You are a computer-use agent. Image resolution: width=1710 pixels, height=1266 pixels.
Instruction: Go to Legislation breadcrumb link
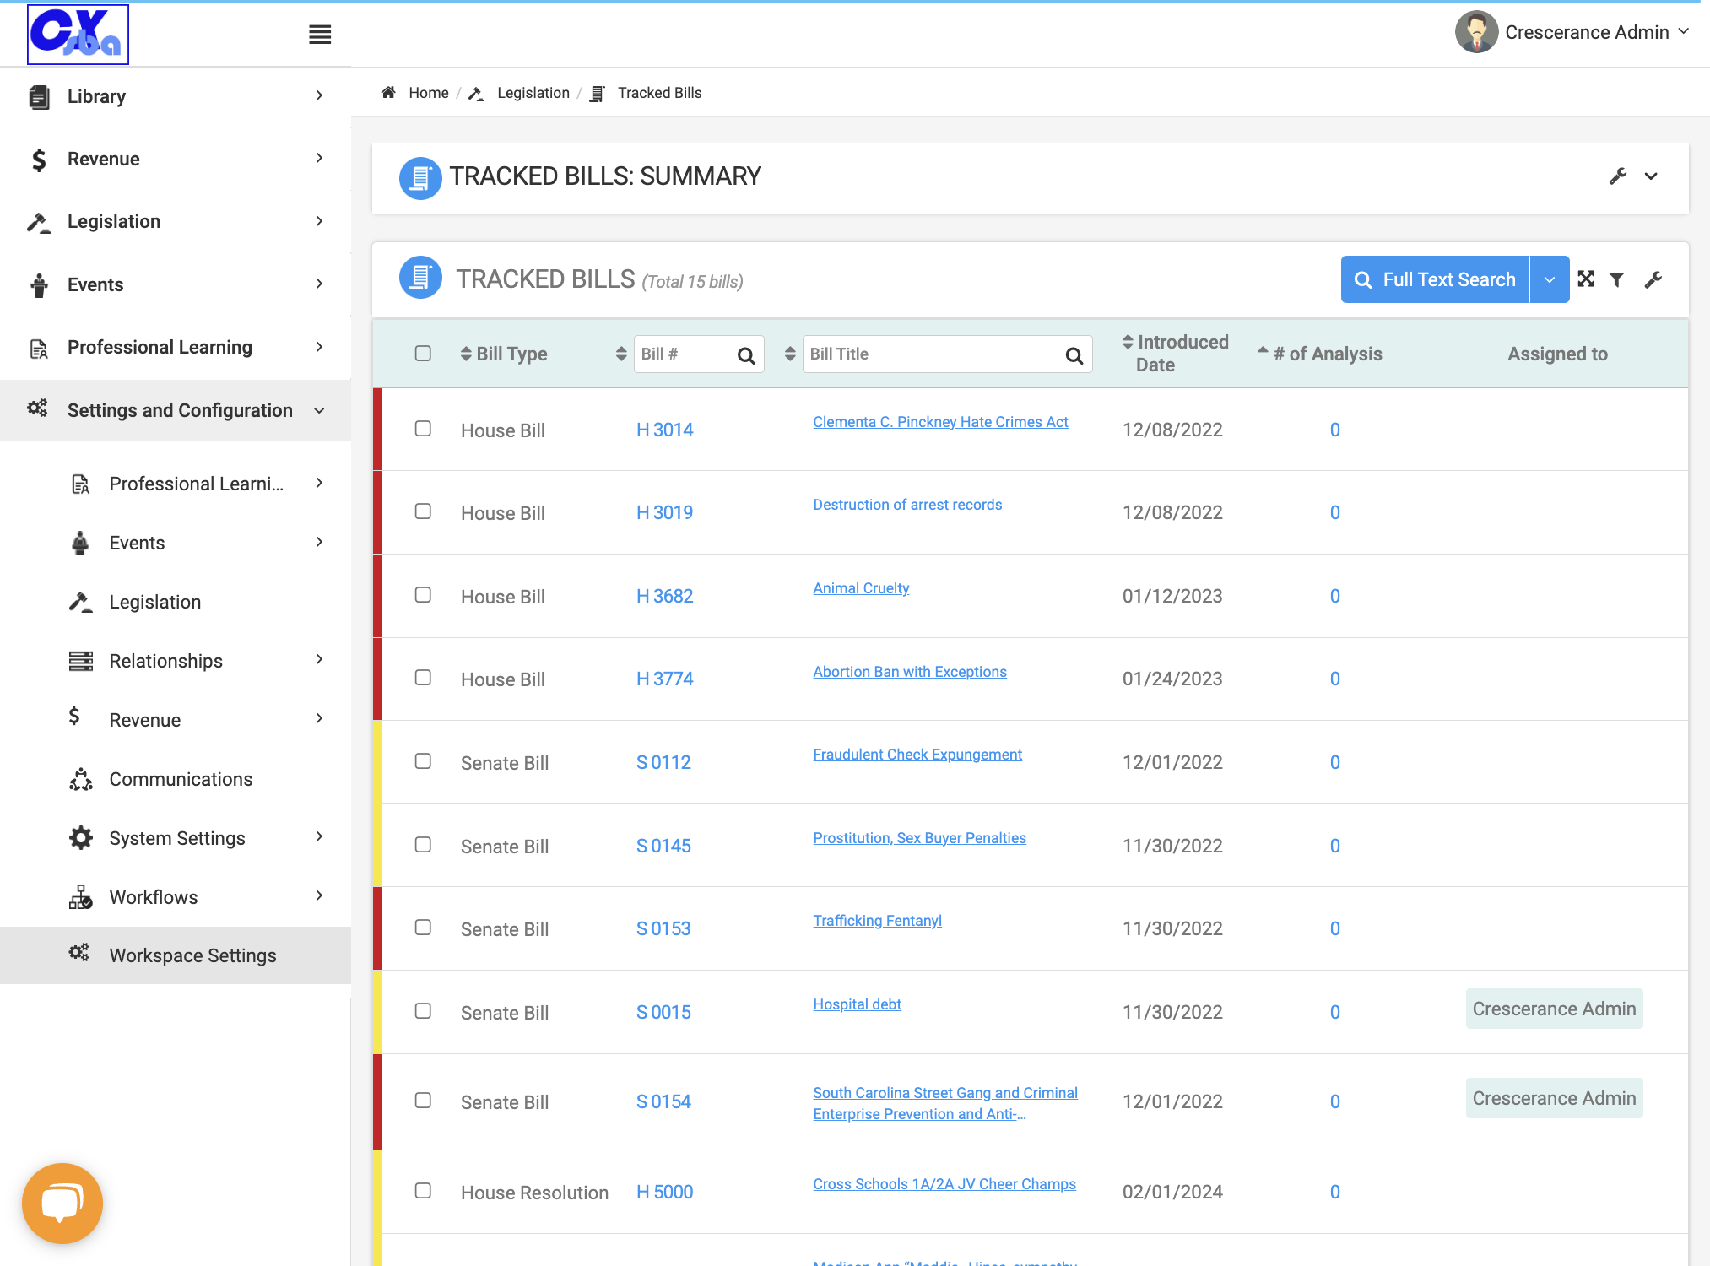533,93
